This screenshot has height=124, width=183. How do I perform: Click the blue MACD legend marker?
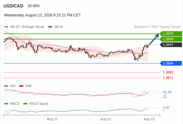point(6,104)
